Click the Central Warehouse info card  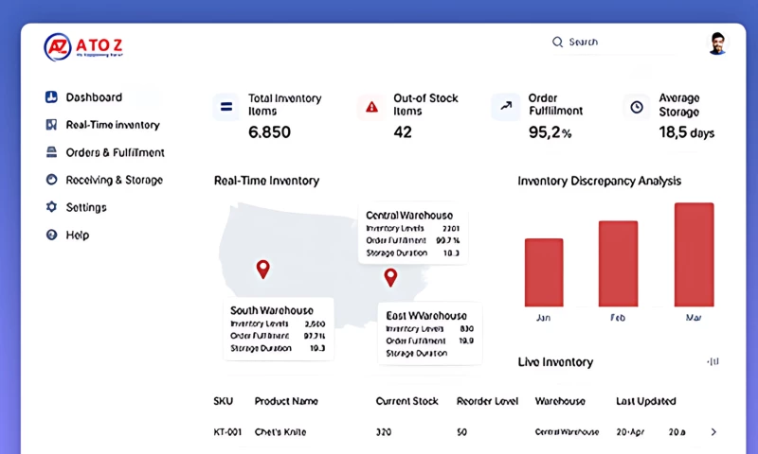pyautogui.click(x=413, y=234)
